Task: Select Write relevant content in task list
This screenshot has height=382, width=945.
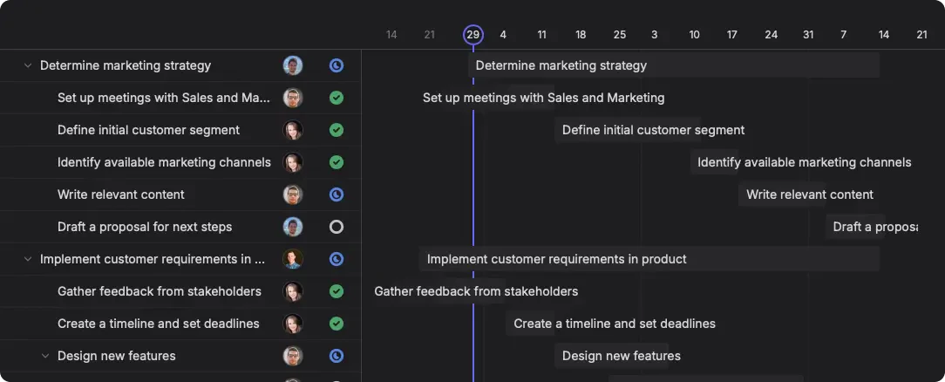Action: click(x=120, y=194)
